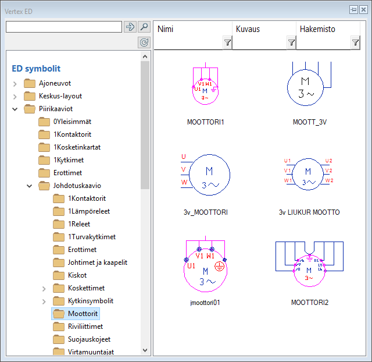The height and width of the screenshot is (362, 372).
Task: Click the search arrow go button
Action: pos(130,27)
